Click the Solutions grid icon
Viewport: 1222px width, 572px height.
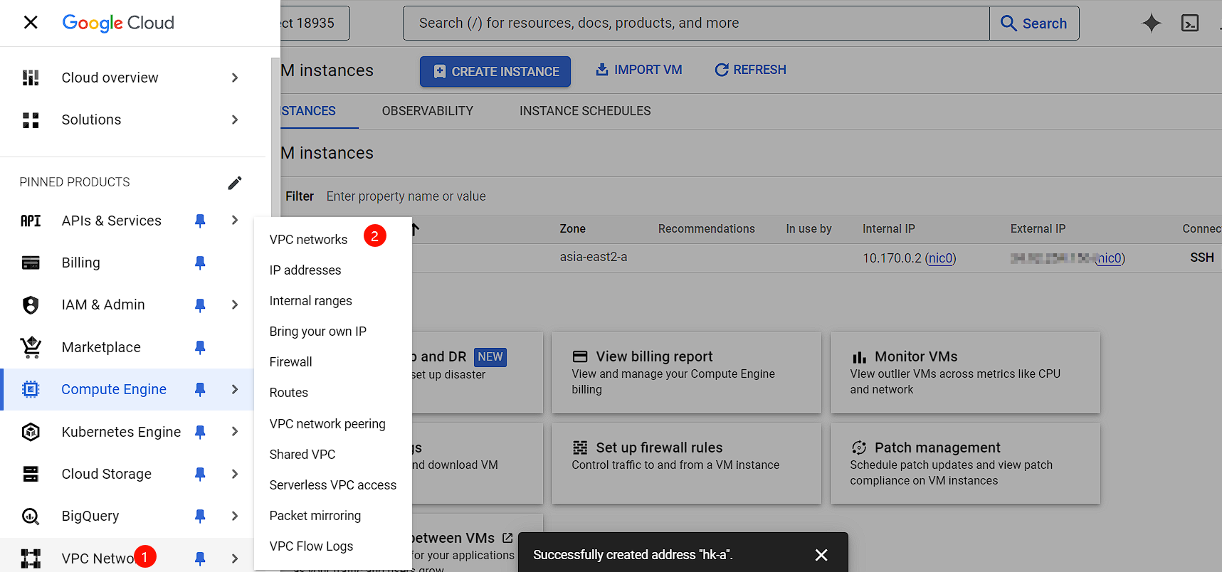pyautogui.click(x=31, y=120)
